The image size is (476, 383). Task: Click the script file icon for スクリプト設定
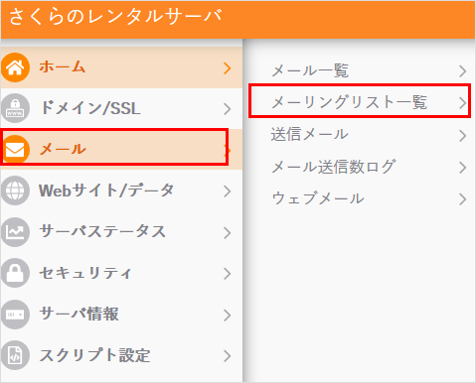coord(15,355)
